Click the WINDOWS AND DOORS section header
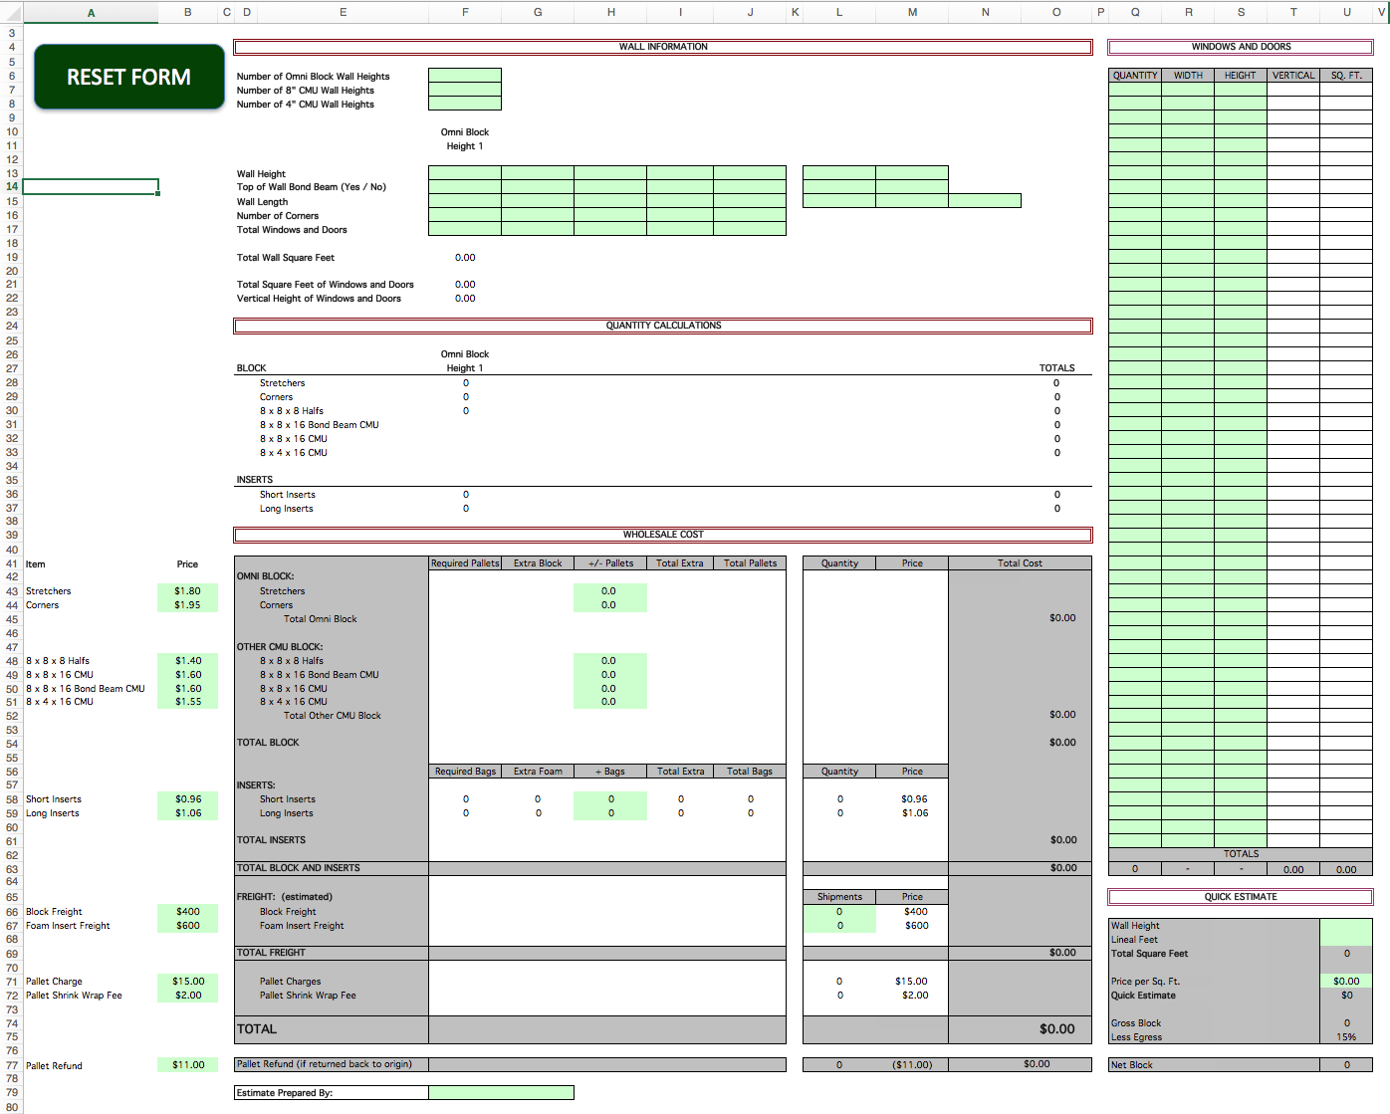The height and width of the screenshot is (1114, 1390). point(1241,47)
